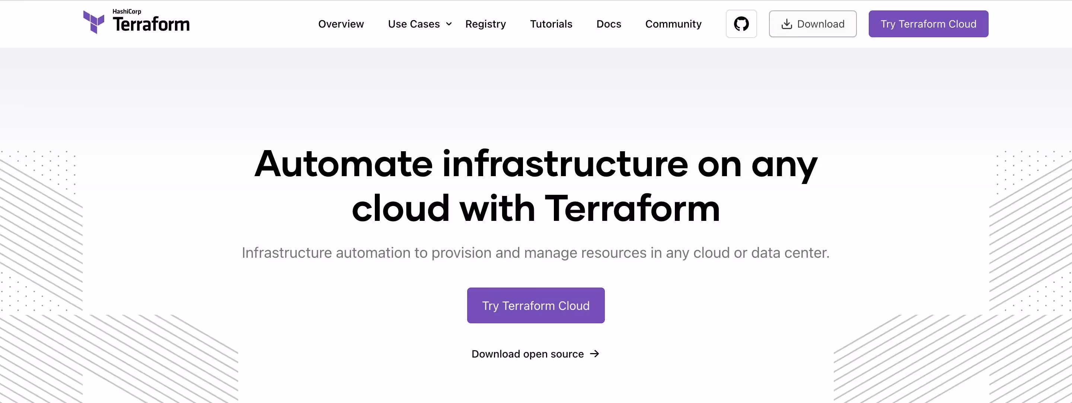
Task: Navigate to the Registry section
Action: [x=485, y=24]
